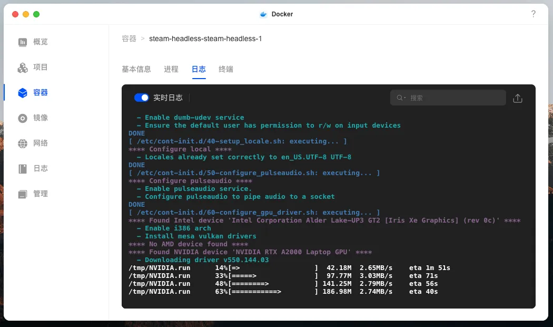Click the help question mark icon
Viewport: 553px width, 327px height.
(x=533, y=14)
